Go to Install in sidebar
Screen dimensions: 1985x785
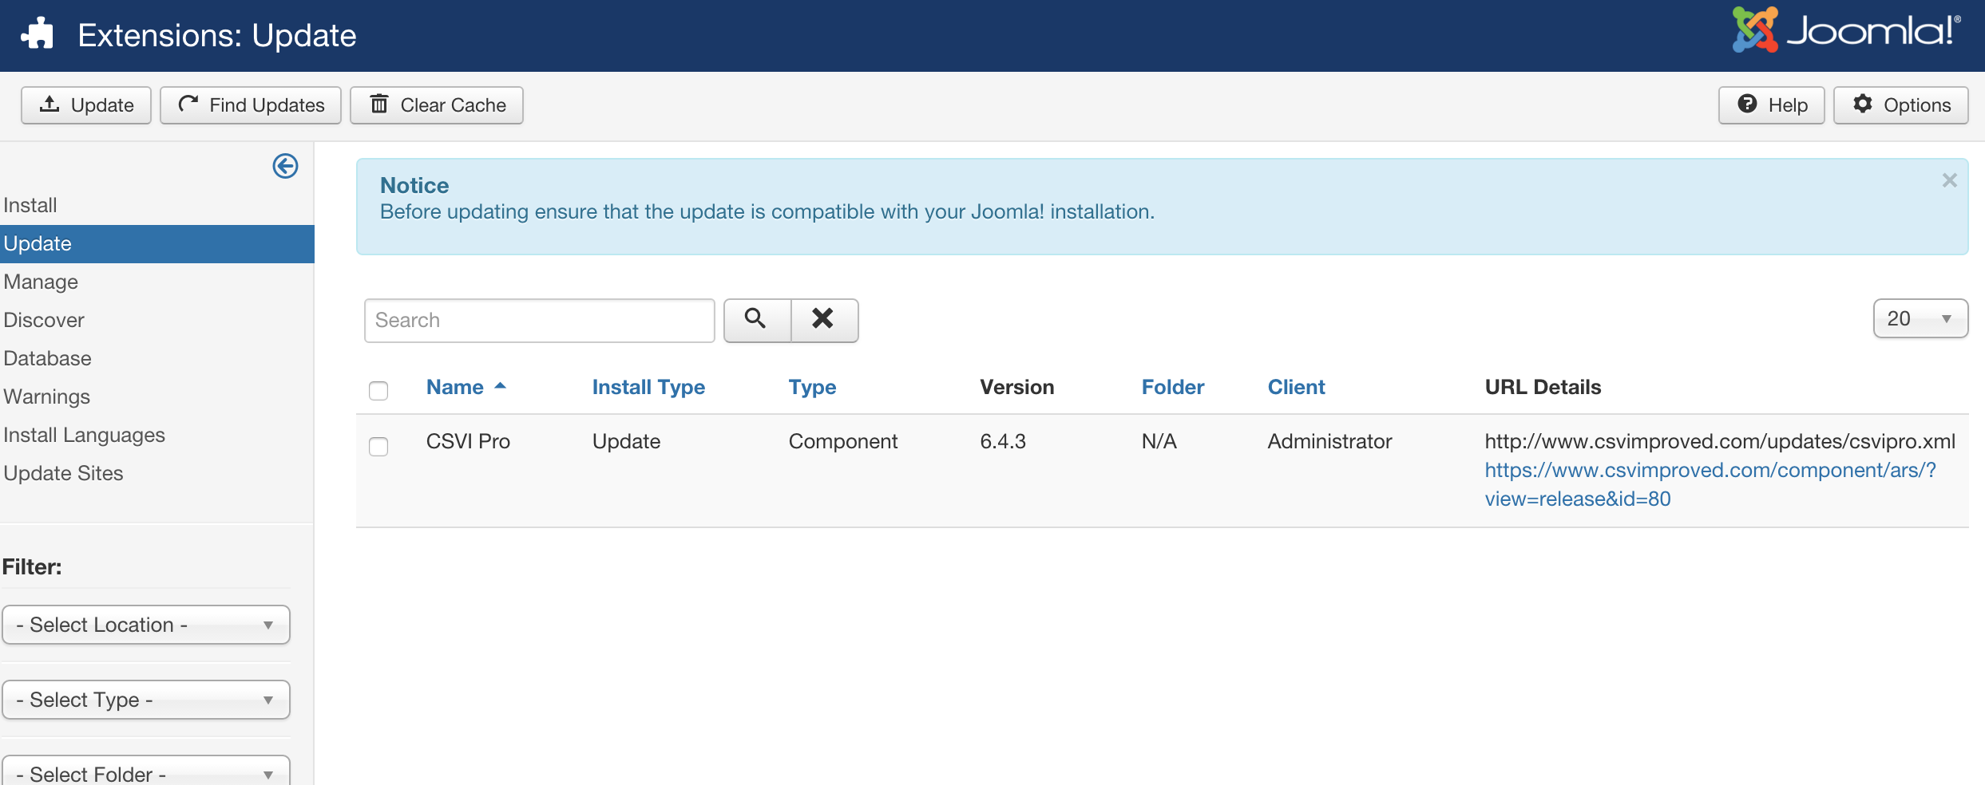30,205
